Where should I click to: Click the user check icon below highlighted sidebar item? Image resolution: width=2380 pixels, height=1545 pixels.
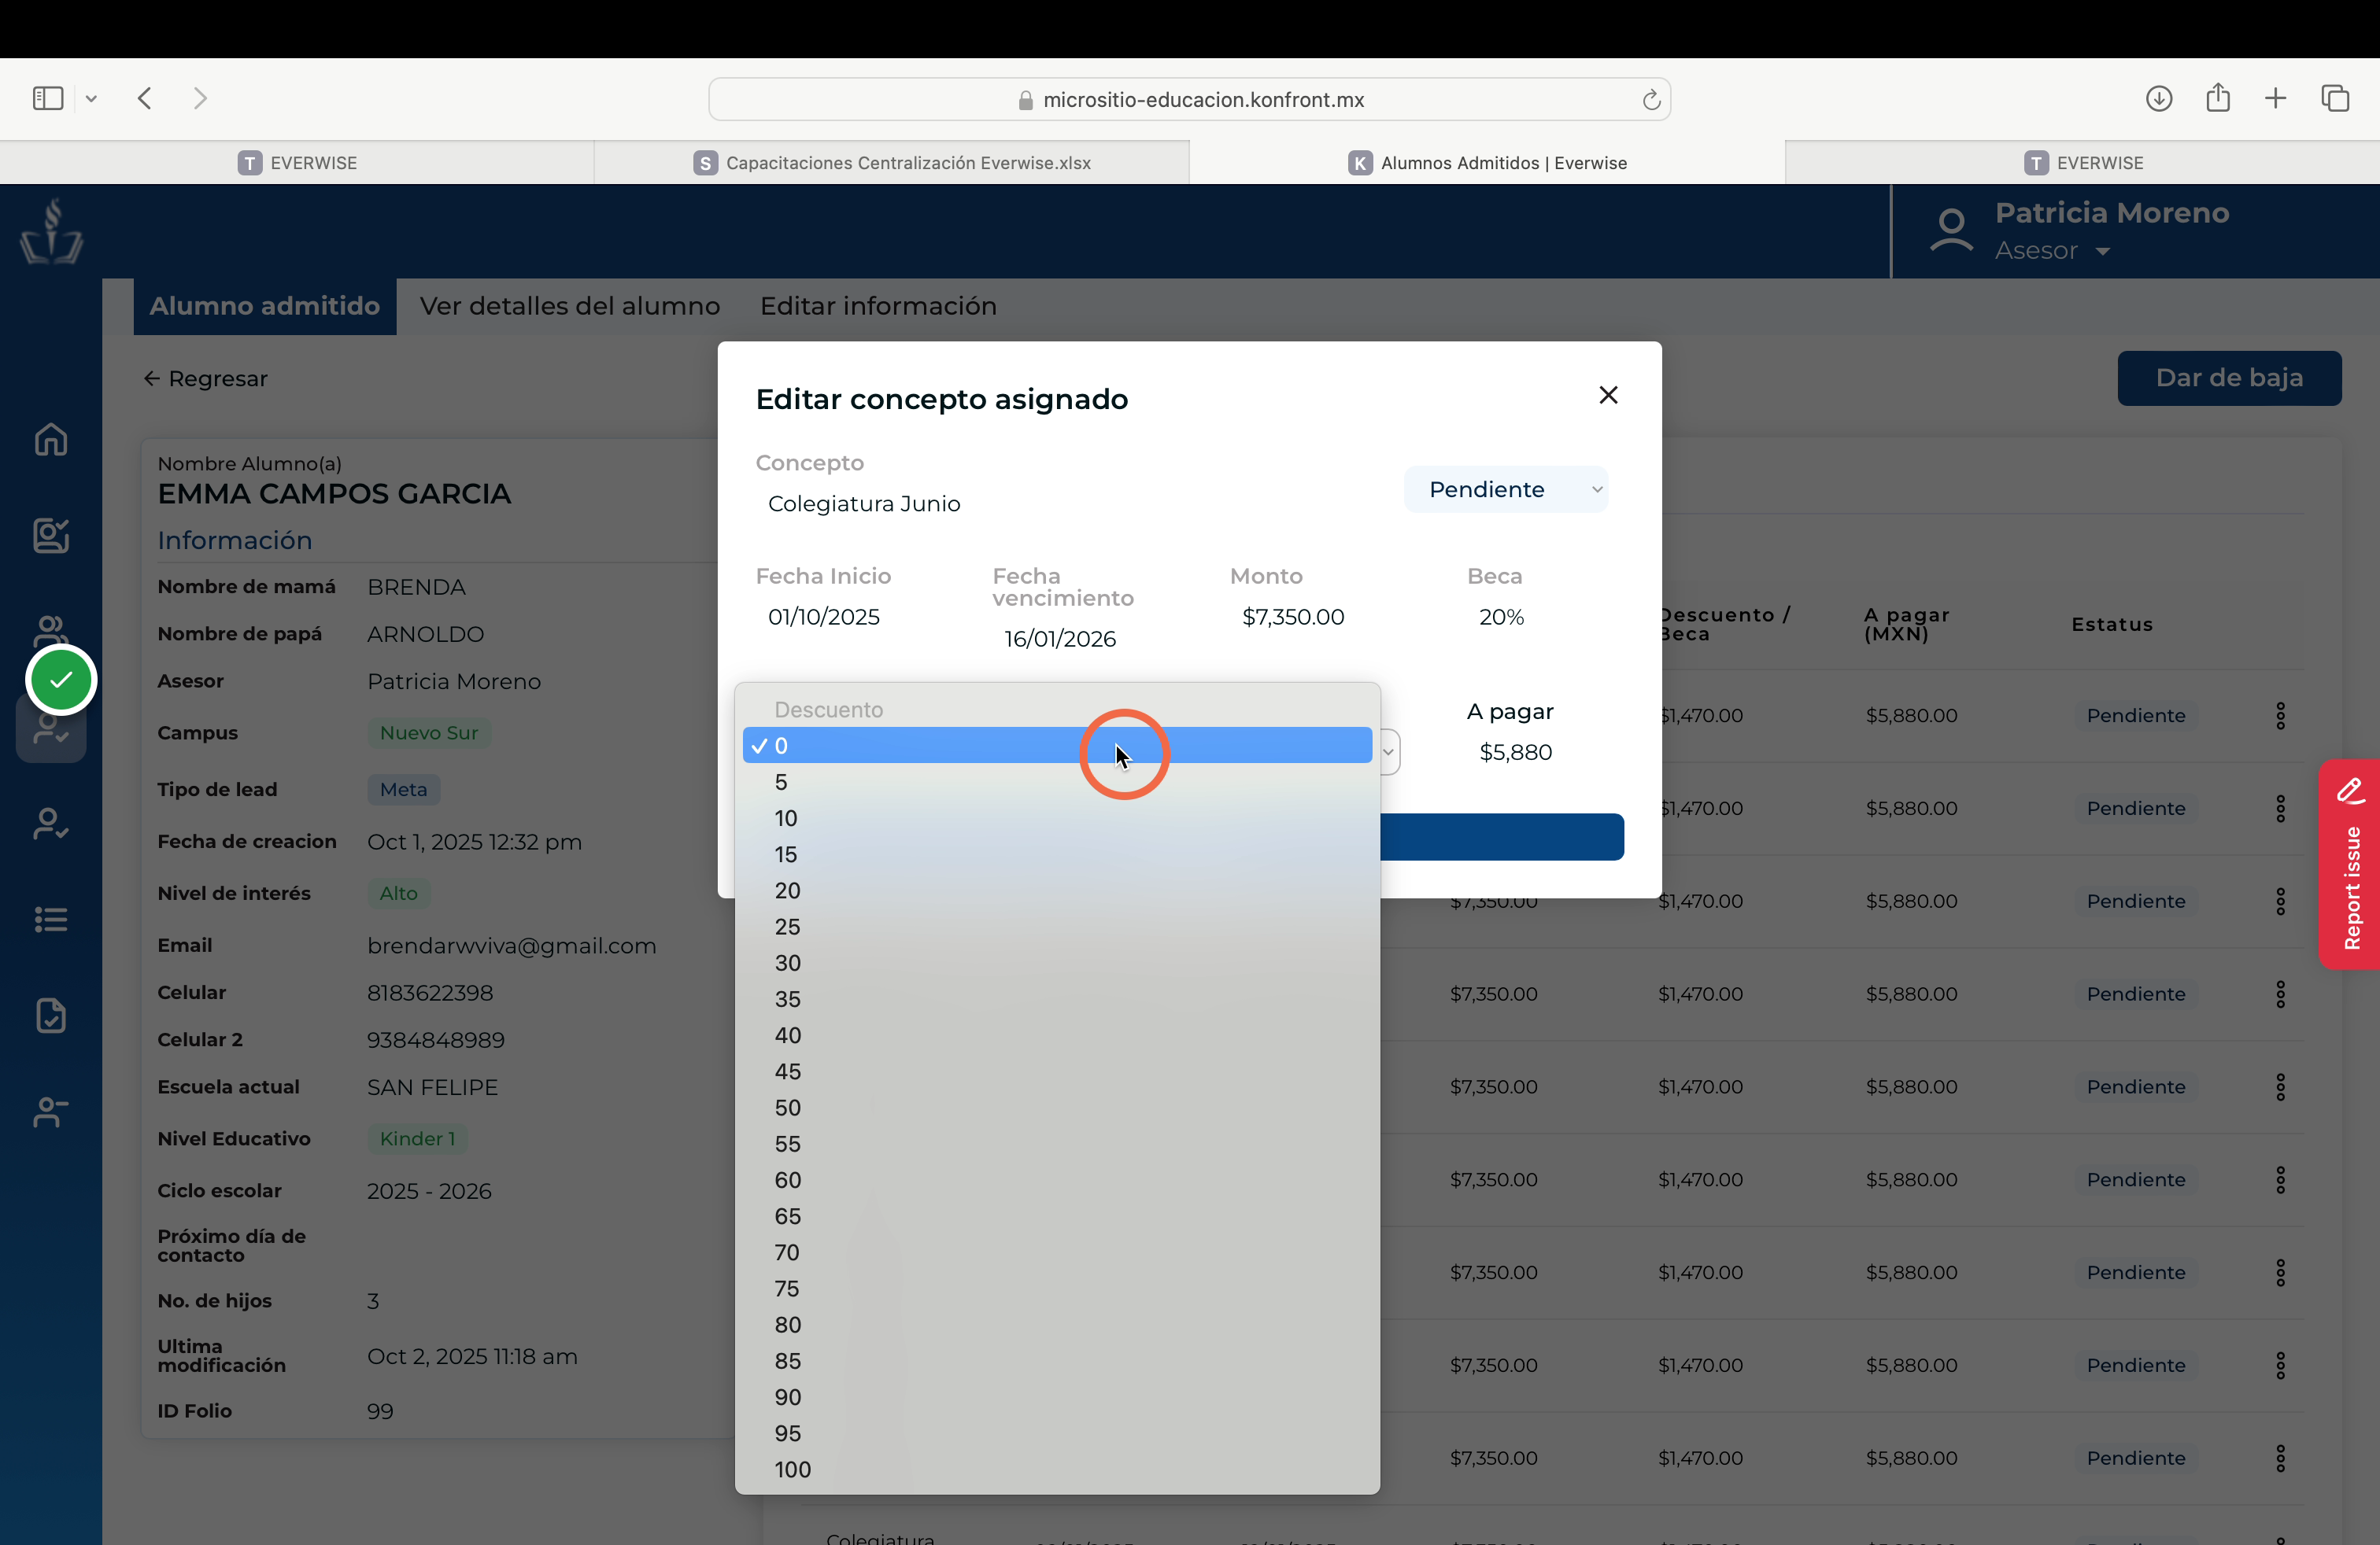pyautogui.click(x=51, y=824)
